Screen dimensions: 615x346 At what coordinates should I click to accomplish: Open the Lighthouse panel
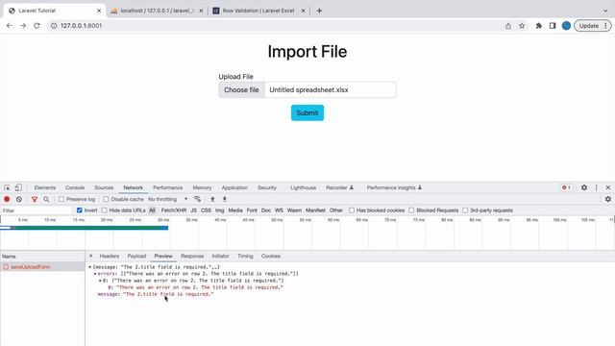(304, 187)
